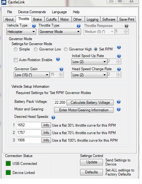Open Head Speed Change Rate dropdown
This screenshot has width=142, height=184.
coord(89,75)
